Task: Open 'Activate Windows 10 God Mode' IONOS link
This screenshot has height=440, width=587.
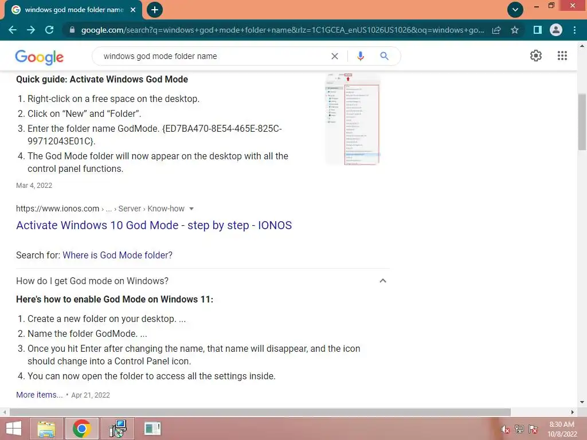Action: click(154, 225)
